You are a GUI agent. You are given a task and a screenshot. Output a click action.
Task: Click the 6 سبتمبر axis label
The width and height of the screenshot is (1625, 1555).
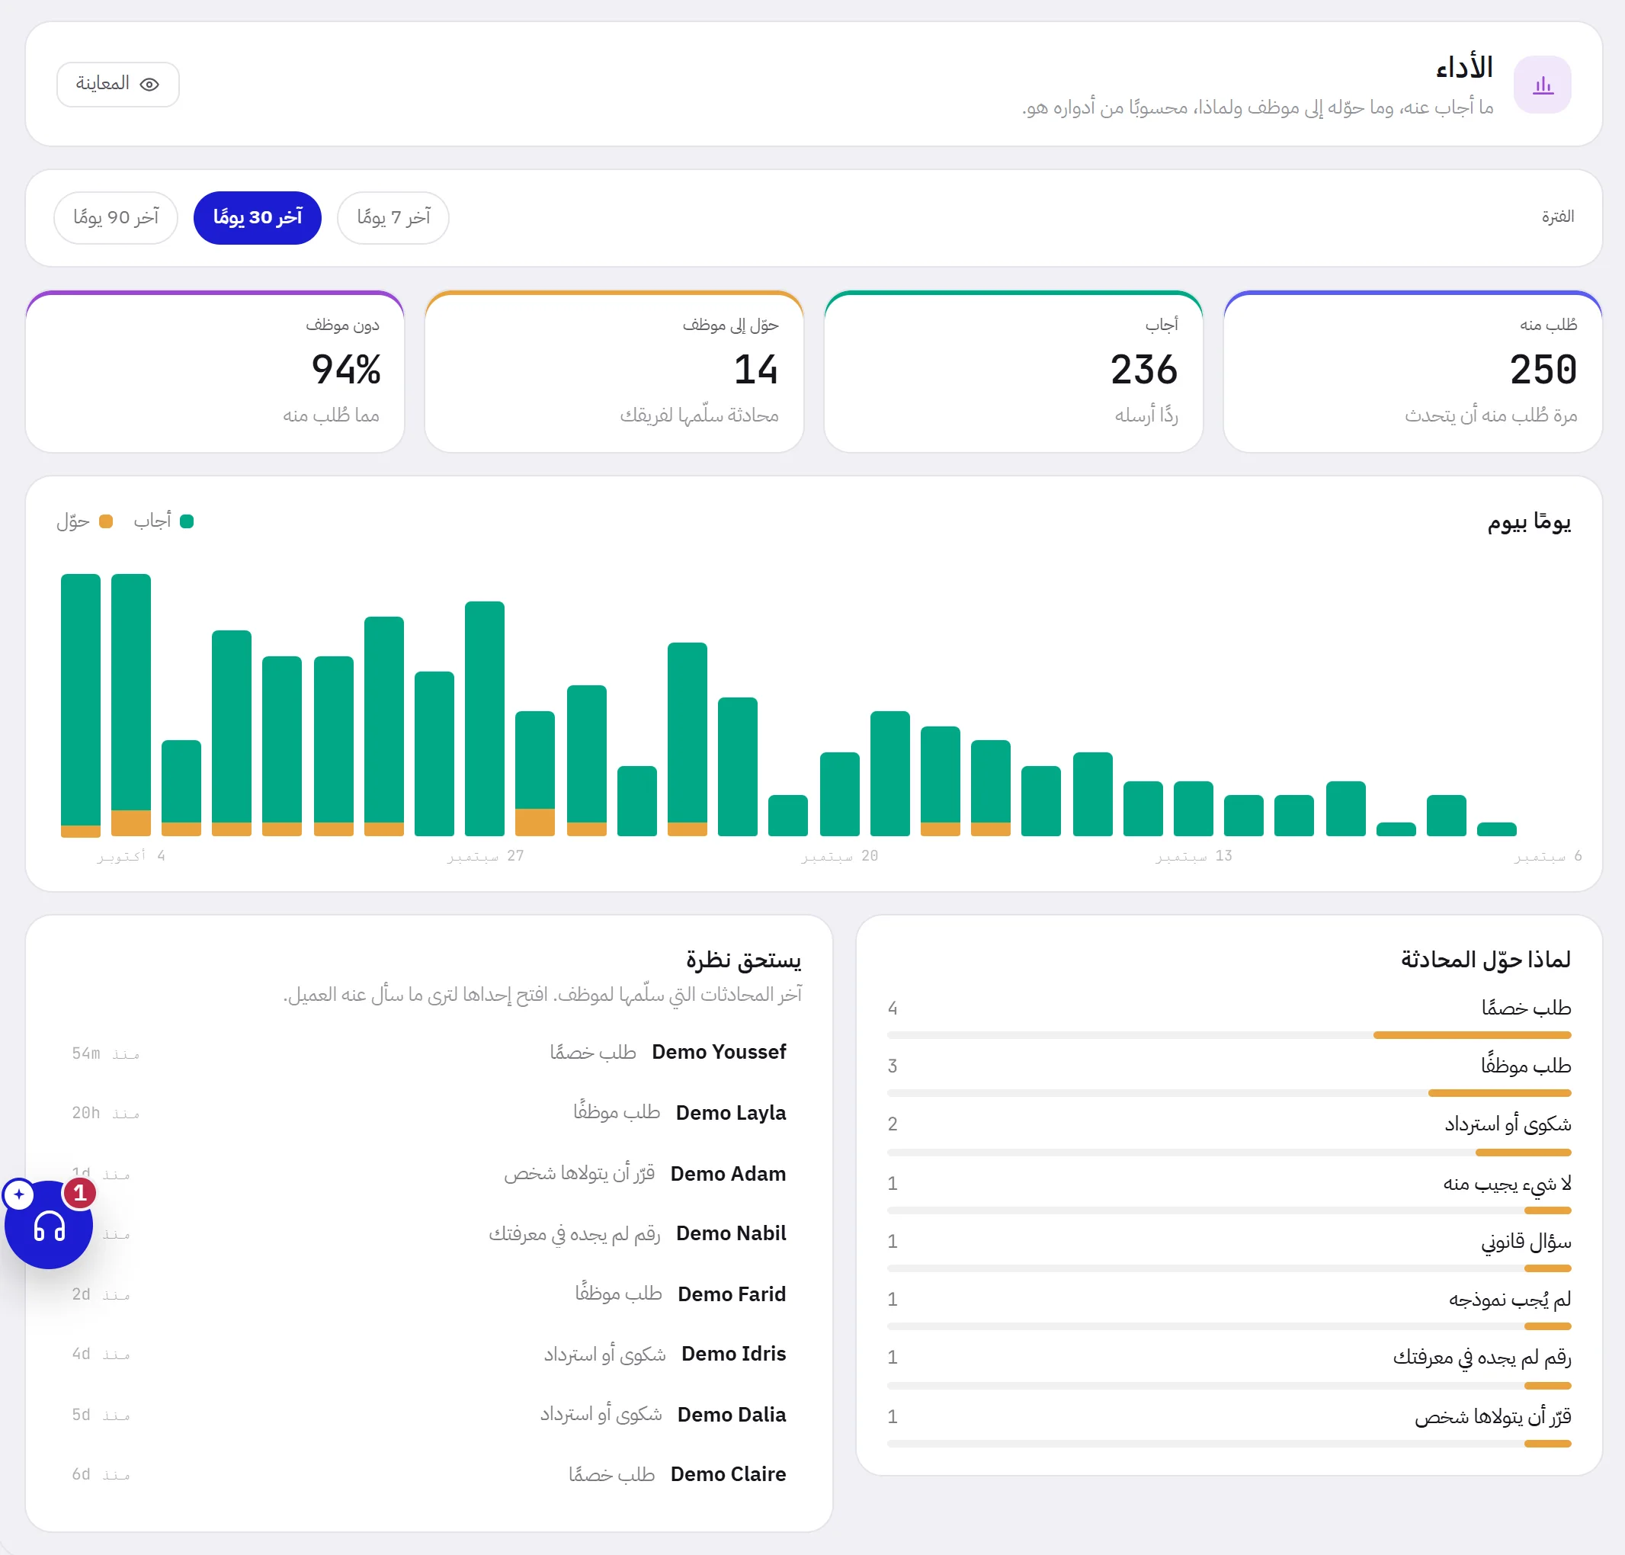point(1547,856)
